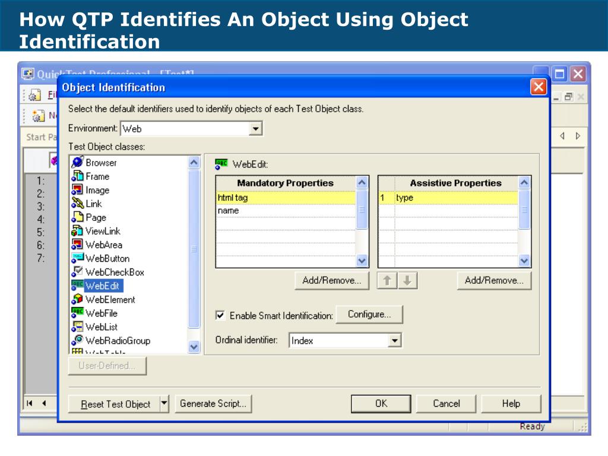The height and width of the screenshot is (456, 608).
Task: Click the User-Defined button
Action: tap(107, 366)
